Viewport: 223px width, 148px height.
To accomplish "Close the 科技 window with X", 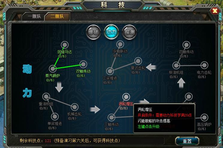I will 215,11.
